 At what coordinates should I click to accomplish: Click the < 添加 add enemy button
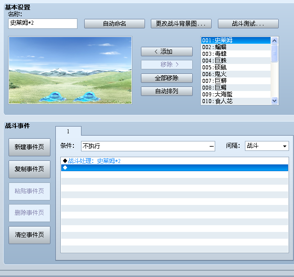[x=167, y=51]
